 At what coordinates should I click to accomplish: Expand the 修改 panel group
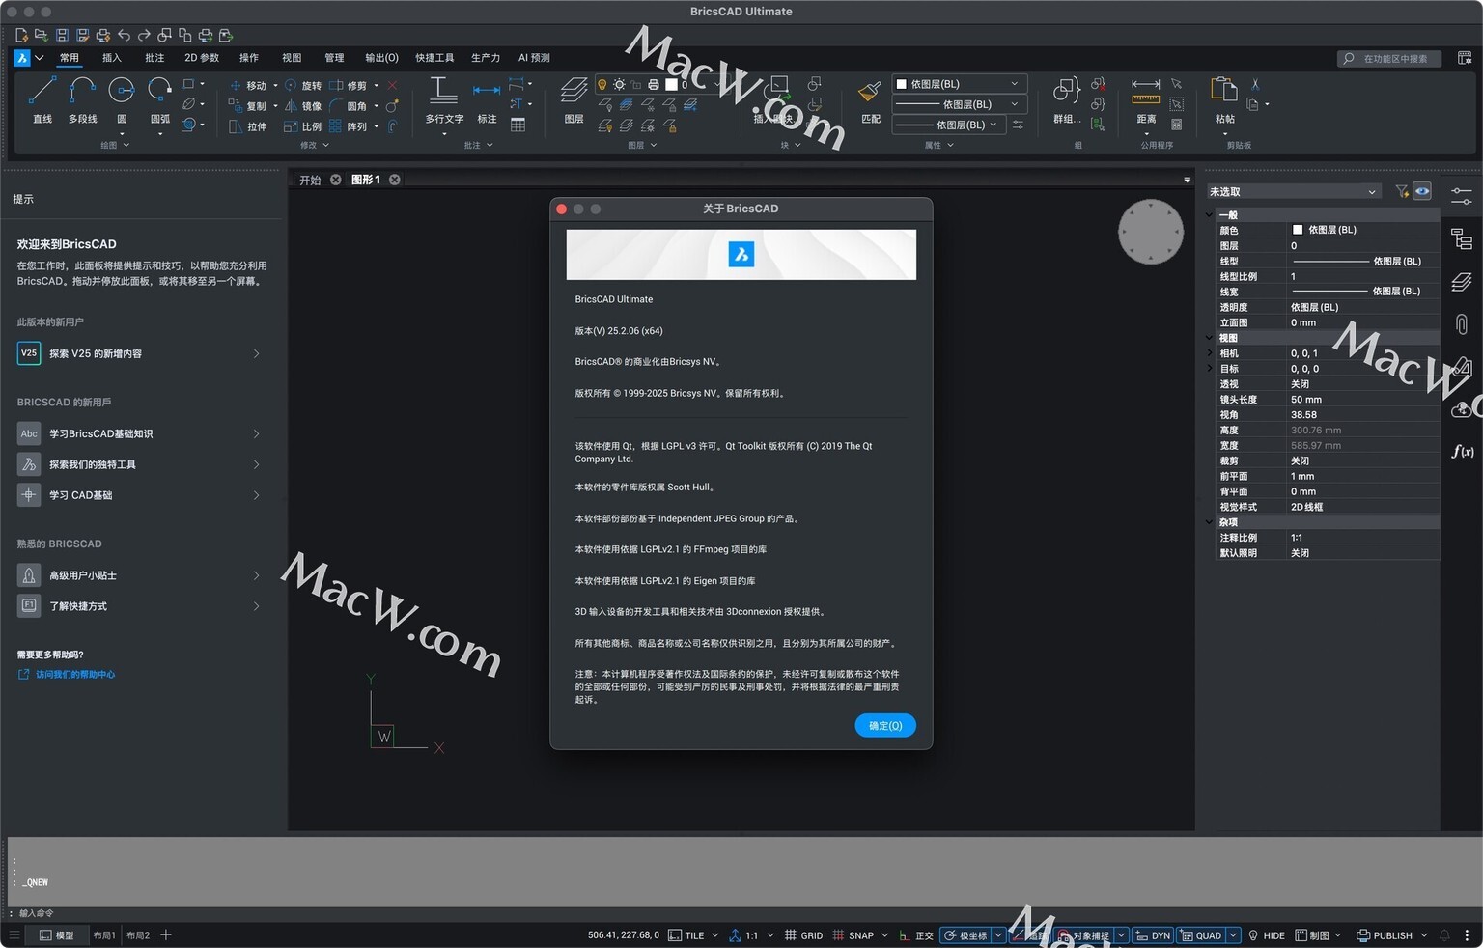pyautogui.click(x=315, y=145)
